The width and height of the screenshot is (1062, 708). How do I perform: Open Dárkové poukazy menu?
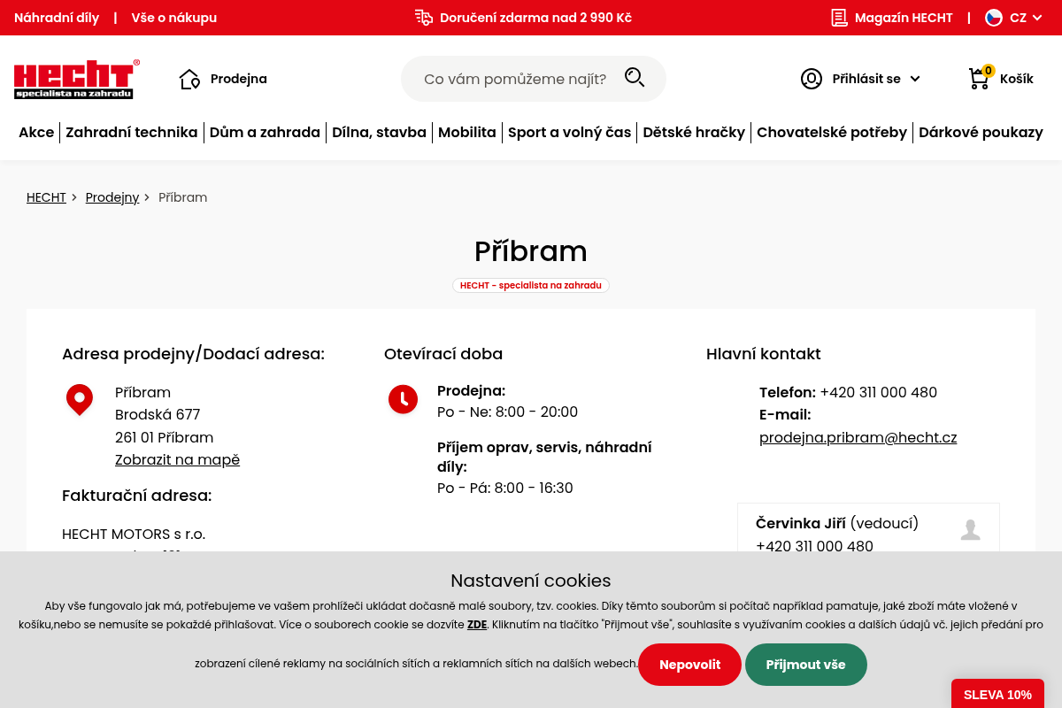pyautogui.click(x=981, y=133)
